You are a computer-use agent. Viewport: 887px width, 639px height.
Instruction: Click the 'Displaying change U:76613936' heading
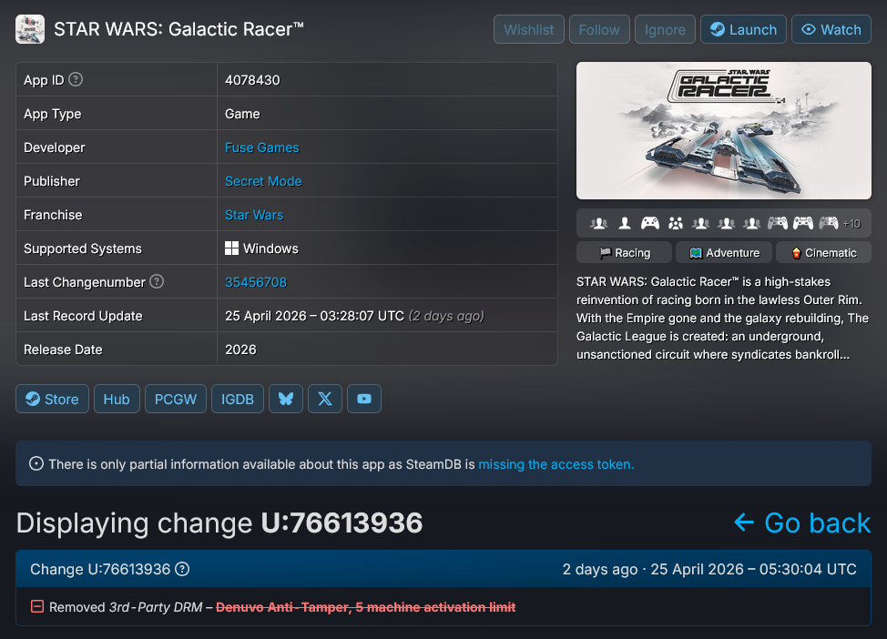click(219, 523)
